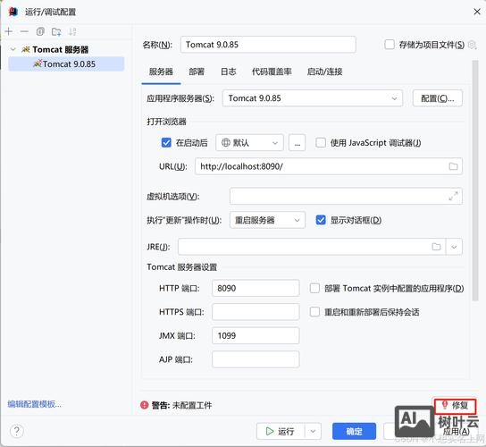Click the 虚拟机选项 input field

(x=346, y=196)
